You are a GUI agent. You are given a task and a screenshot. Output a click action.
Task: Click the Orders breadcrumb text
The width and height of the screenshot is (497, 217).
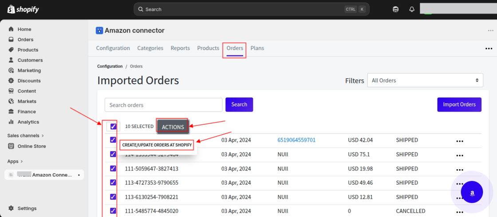[136, 66]
